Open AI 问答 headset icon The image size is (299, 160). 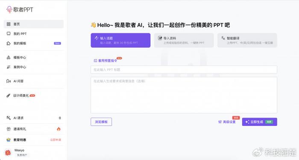(x=9, y=81)
